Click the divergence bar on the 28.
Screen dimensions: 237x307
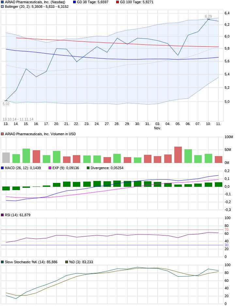(x=117, y=184)
